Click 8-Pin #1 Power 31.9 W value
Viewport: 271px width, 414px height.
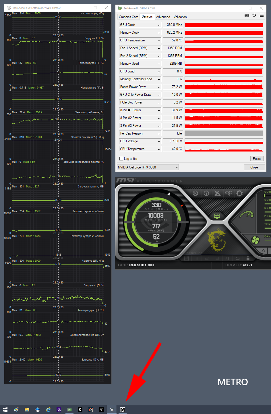pyautogui.click(x=173, y=110)
